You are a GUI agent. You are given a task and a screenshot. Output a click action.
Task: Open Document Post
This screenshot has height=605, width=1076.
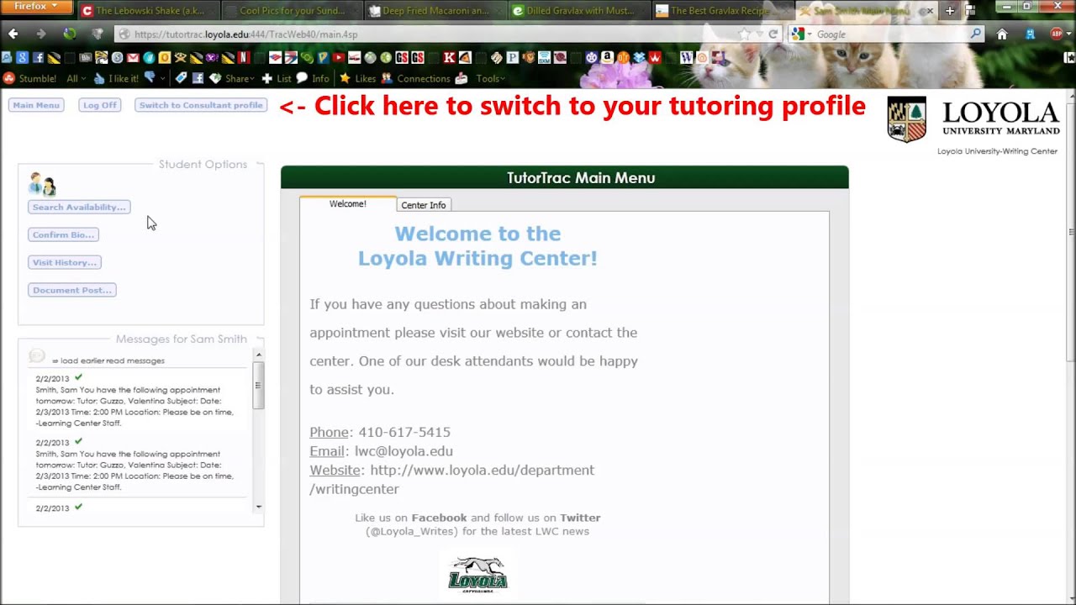72,290
